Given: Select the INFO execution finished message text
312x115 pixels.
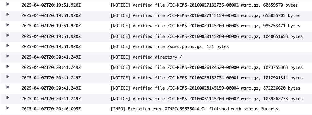Looking at the screenshot, I should (x=195, y=109).
